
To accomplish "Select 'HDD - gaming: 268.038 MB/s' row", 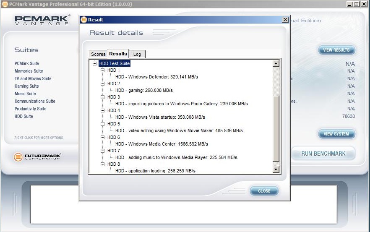I will pyautogui.click(x=144, y=90).
